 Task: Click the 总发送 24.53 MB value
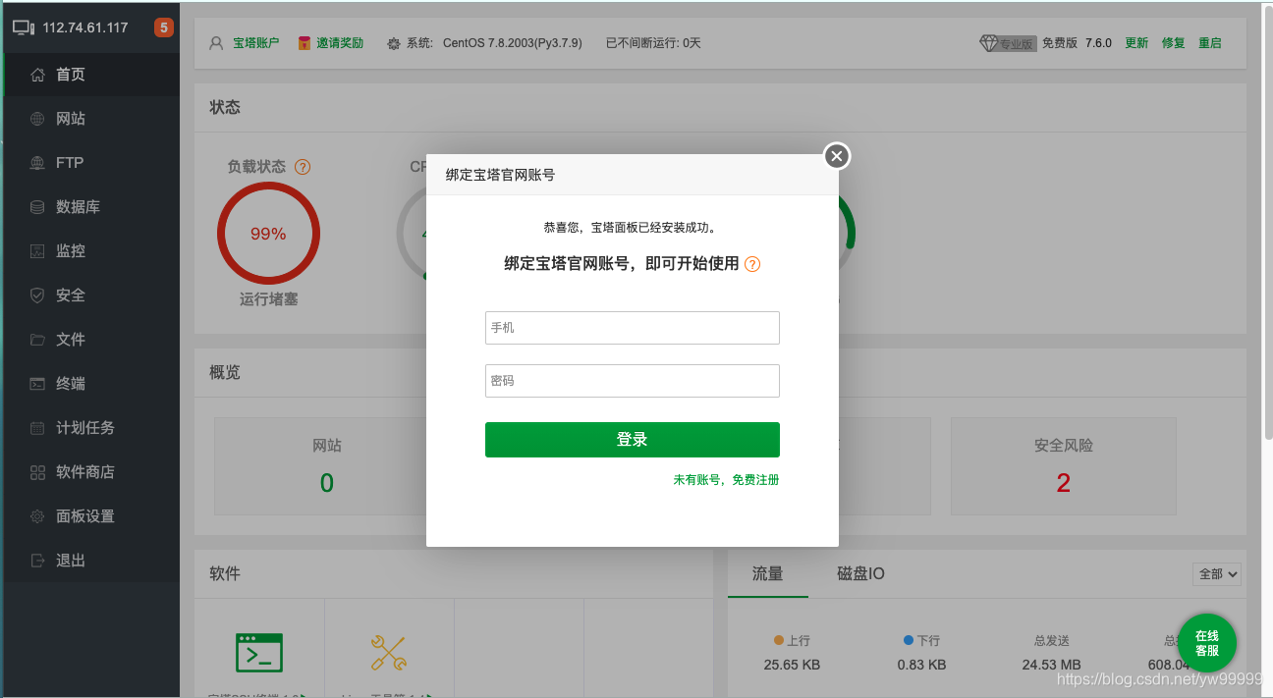click(x=1051, y=665)
